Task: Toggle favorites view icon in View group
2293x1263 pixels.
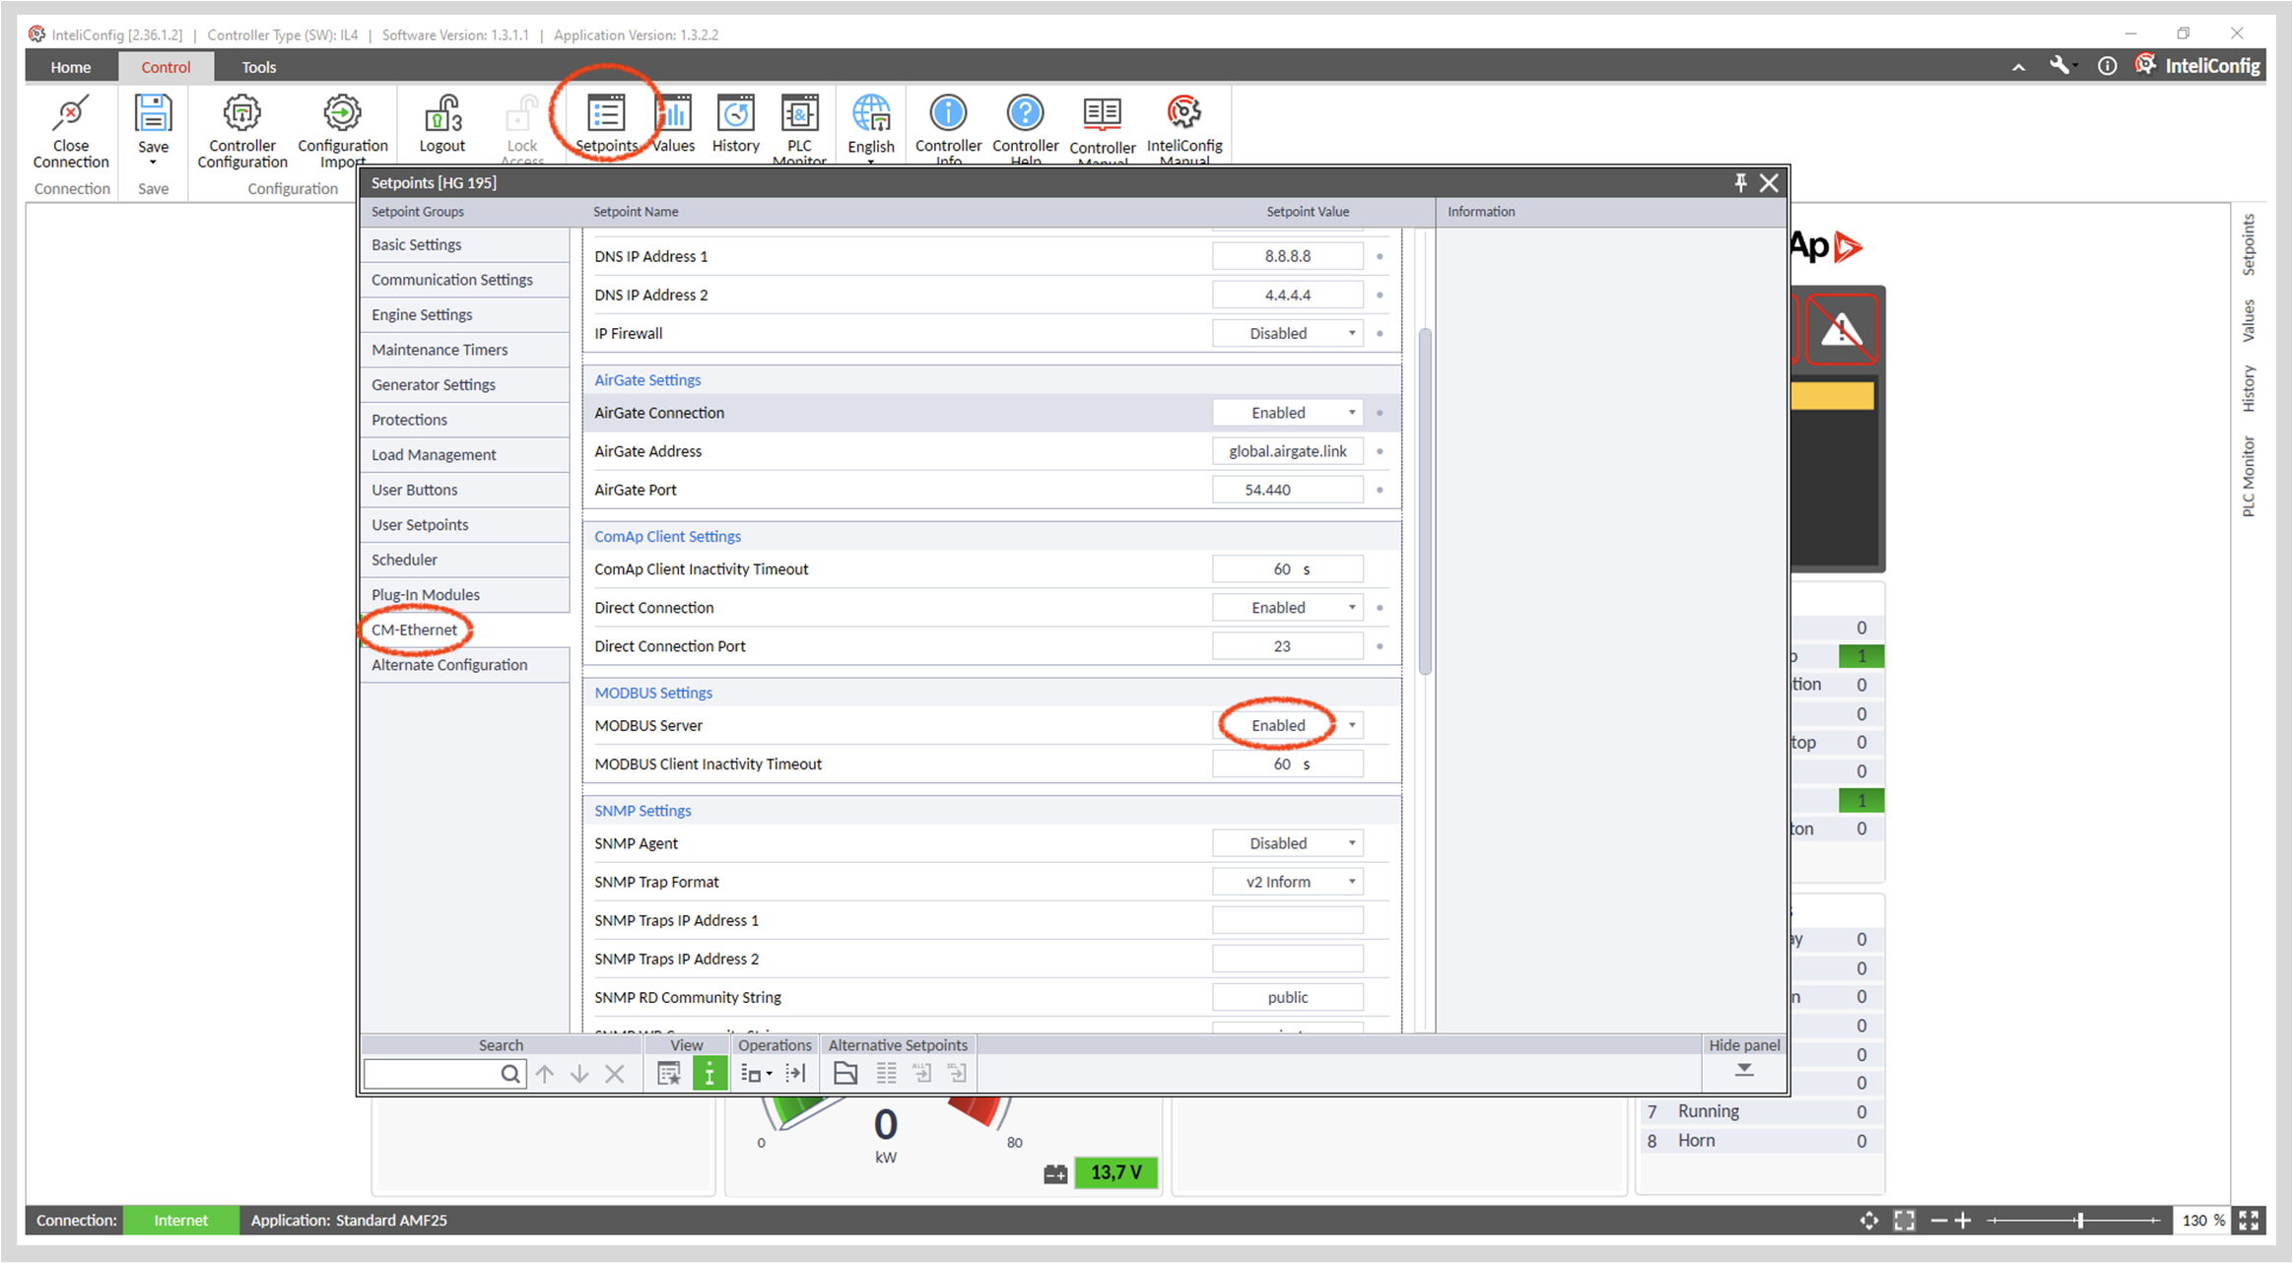Action: pos(669,1073)
